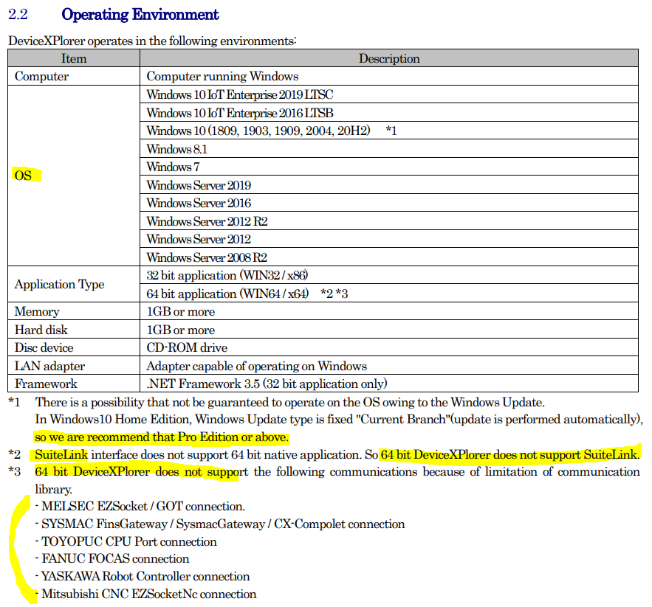This screenshot has height=607, width=652.
Task: Click "FANUC FOCAS connection" line
Action: tap(112, 558)
